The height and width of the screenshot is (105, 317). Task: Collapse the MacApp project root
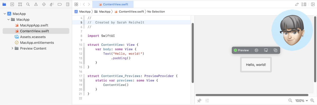[x=5, y=14]
